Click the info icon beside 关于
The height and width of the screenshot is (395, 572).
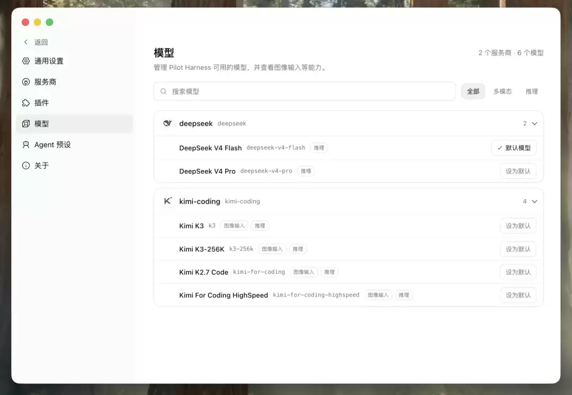click(x=26, y=166)
